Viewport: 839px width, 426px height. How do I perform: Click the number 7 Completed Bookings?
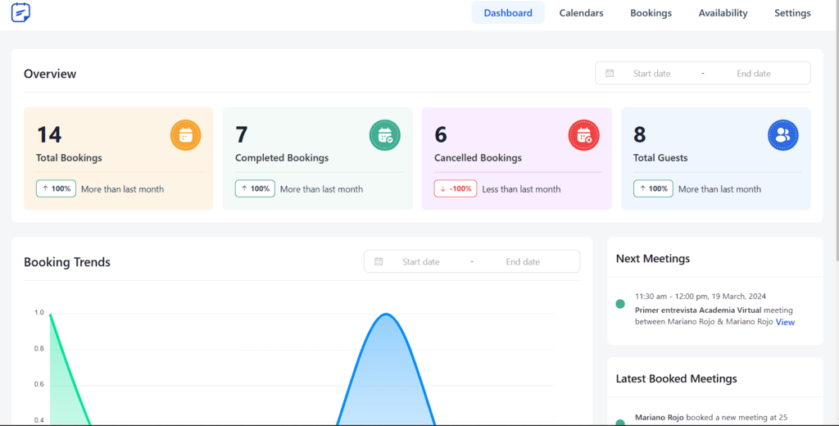coord(242,134)
